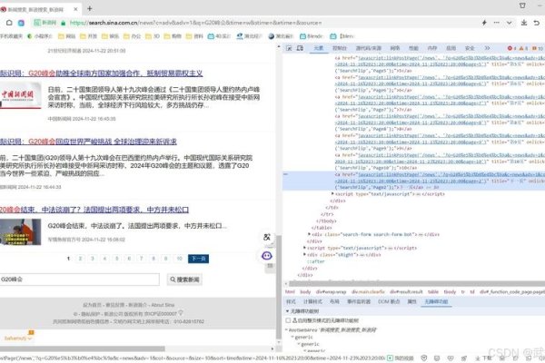Open the 元素 (Elements) DevTools tab
The width and height of the screenshot is (545, 363).
[319, 48]
